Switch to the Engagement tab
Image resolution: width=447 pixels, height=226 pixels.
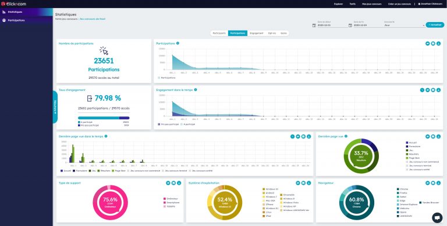click(x=257, y=33)
